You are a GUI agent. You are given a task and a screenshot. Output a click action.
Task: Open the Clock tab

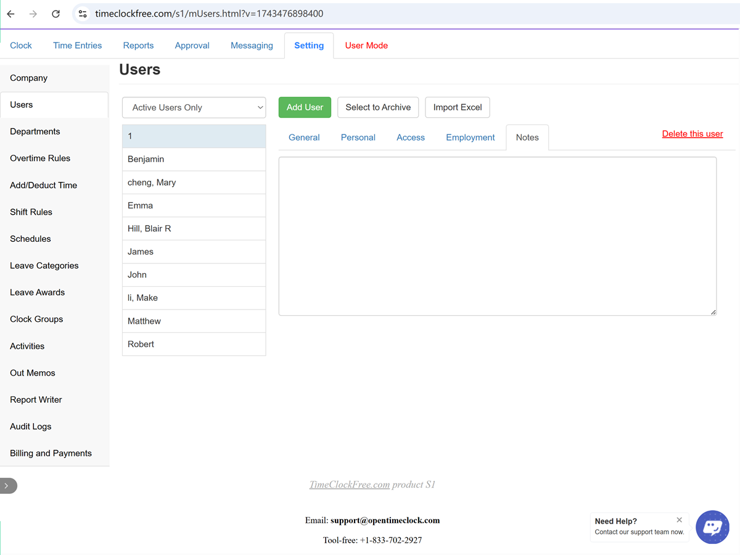(x=21, y=46)
